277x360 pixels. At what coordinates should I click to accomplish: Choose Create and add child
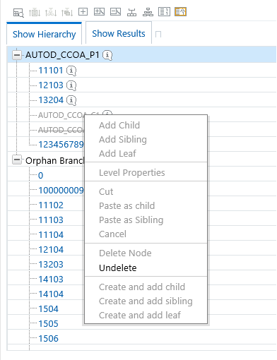click(142, 287)
